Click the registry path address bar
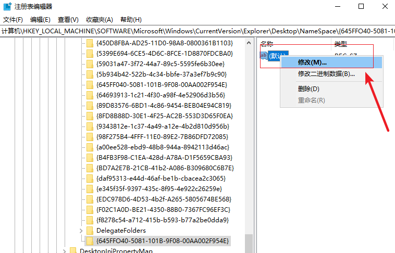395x253 pixels. point(197,31)
